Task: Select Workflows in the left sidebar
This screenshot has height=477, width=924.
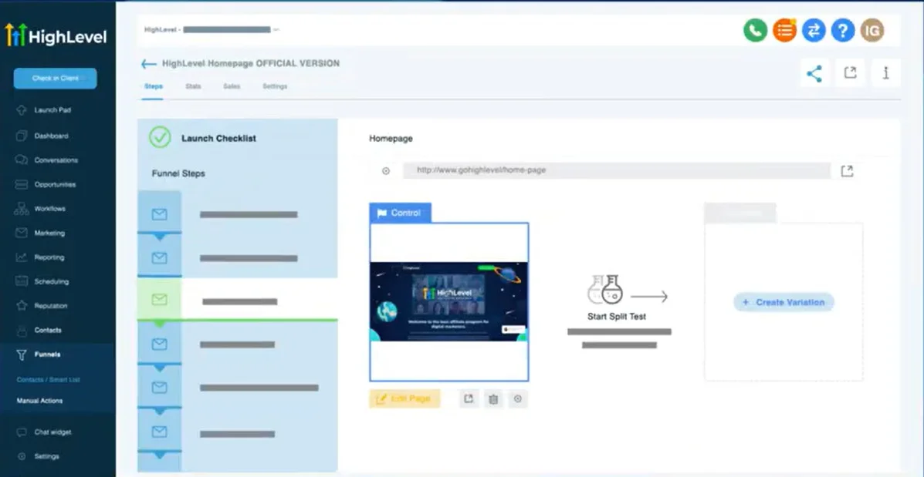Action: point(49,209)
